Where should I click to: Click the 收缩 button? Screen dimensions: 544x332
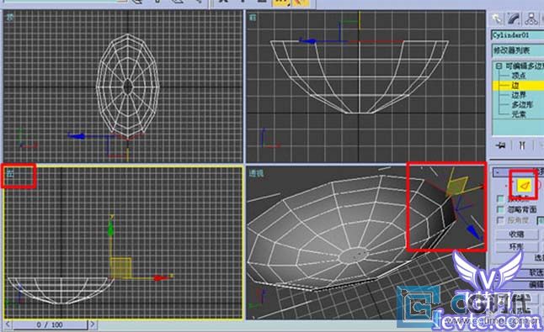click(x=516, y=235)
